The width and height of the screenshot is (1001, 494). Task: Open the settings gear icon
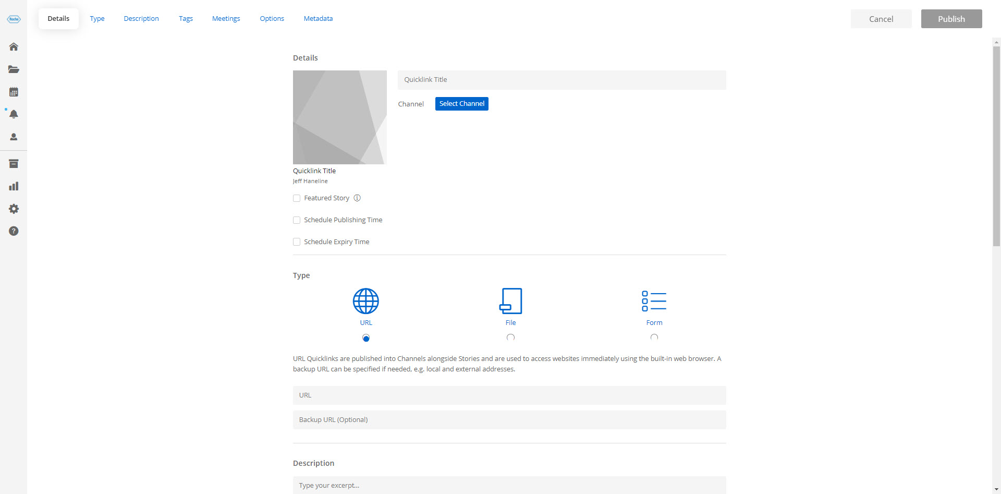pyautogui.click(x=14, y=209)
